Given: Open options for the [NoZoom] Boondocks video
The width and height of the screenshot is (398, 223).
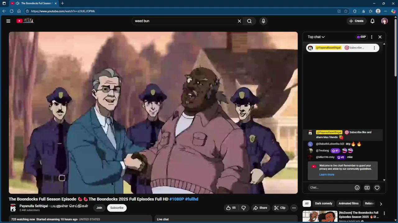Looking at the screenshot, I should point(384,213).
